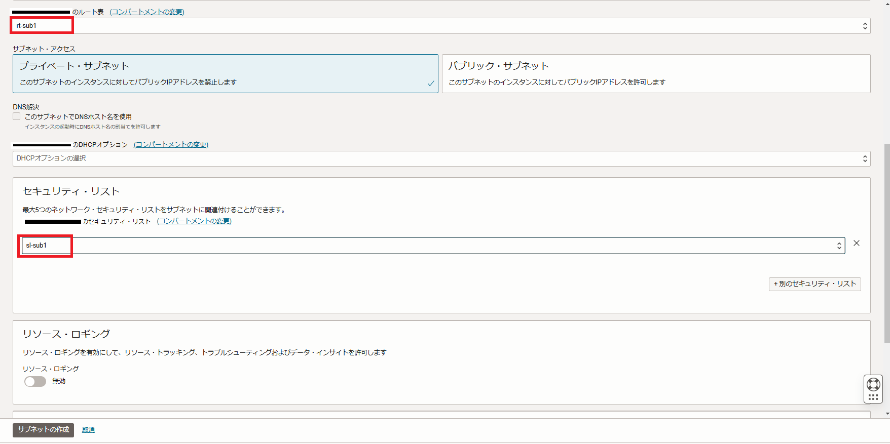The width and height of the screenshot is (890, 444).
Task: Enable DNS hostnames checkbox for this subnet
Action: click(x=17, y=116)
